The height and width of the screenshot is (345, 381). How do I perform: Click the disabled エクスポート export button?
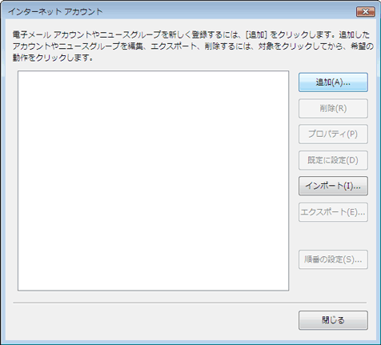pos(333,212)
